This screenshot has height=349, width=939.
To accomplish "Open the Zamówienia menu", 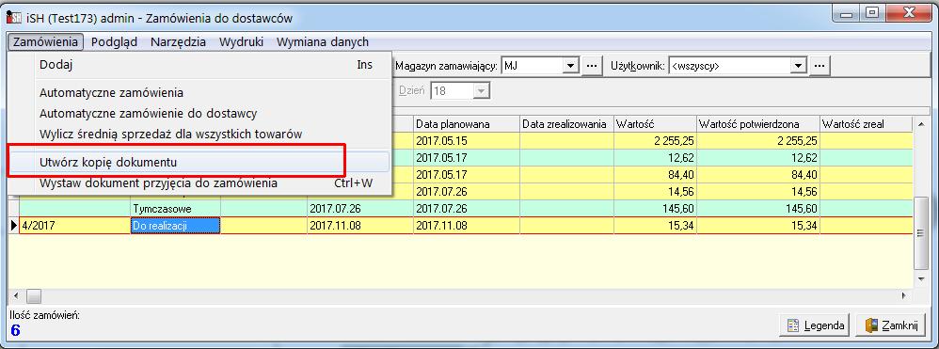I will click(x=45, y=42).
